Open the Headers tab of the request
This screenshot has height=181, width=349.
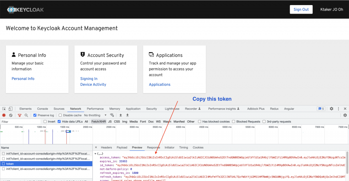[106, 147]
